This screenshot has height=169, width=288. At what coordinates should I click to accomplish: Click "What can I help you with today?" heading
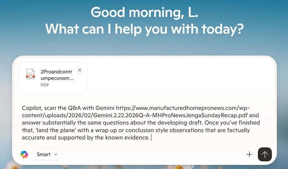(144, 29)
